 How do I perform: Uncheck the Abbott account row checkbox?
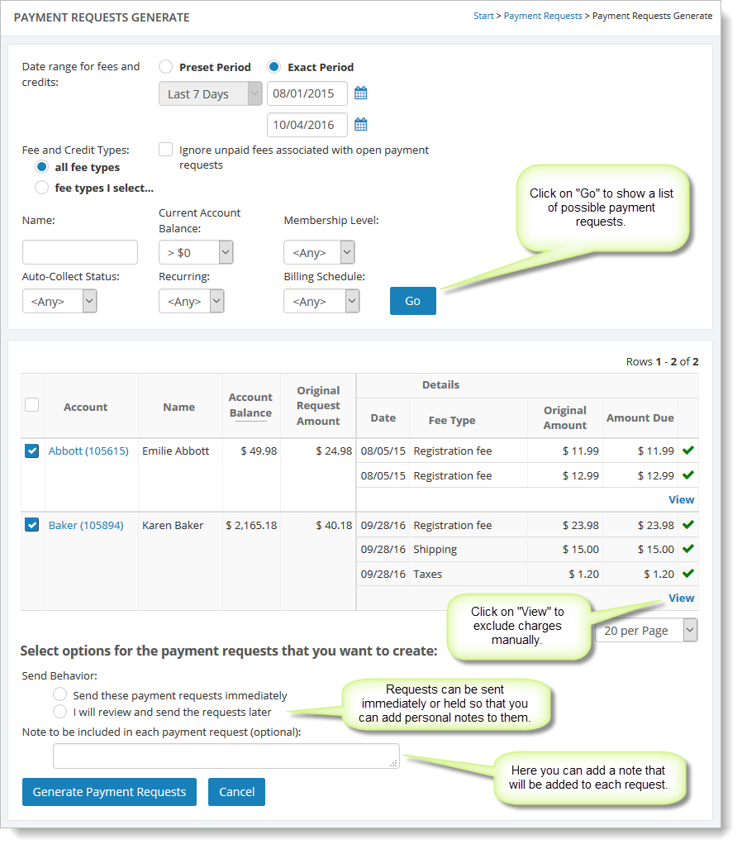pos(32,451)
